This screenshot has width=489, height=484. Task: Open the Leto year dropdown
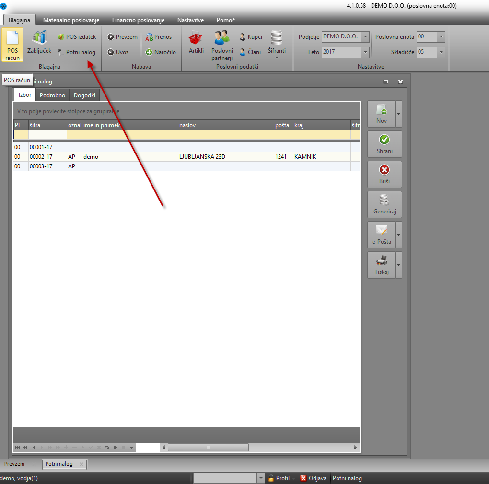pos(365,52)
